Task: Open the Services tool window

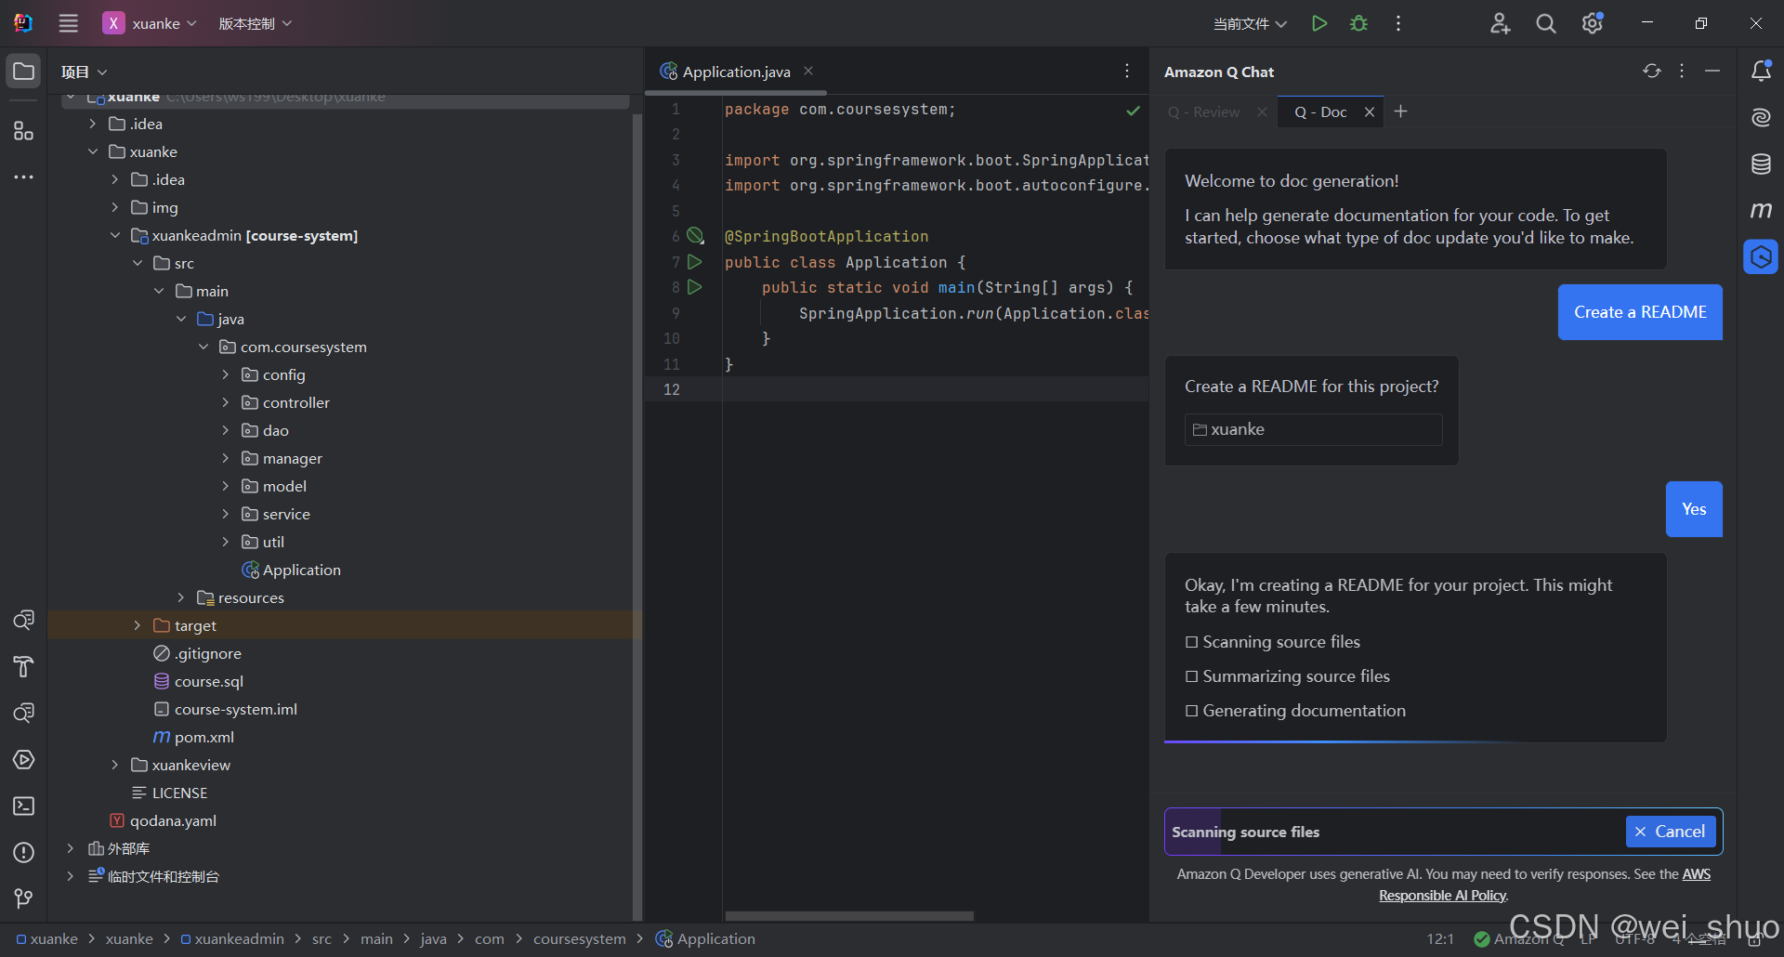Action: point(23,759)
